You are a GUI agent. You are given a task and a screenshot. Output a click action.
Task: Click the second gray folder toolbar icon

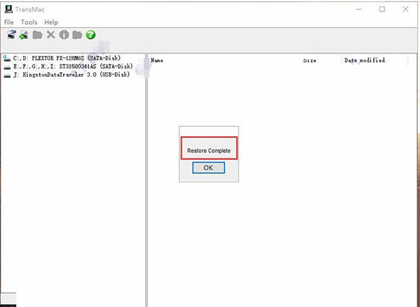(77, 35)
